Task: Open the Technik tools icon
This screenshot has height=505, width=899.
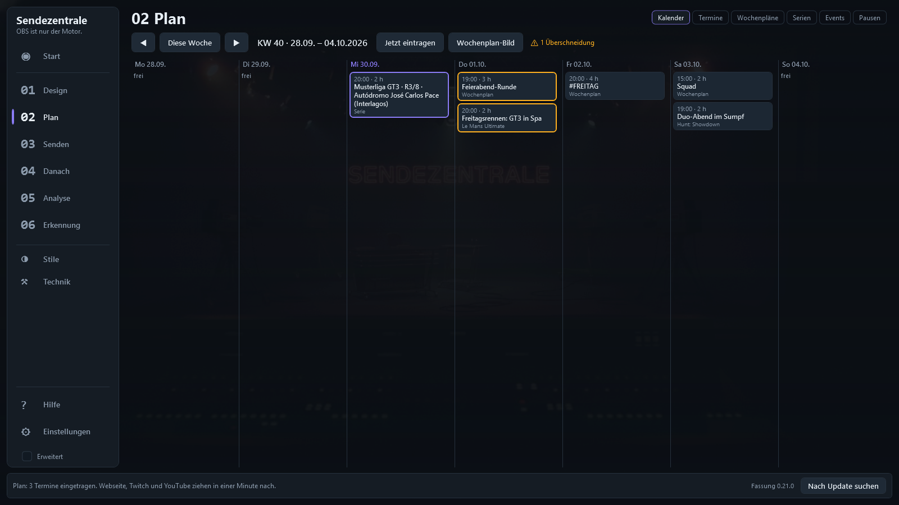Action: (x=25, y=282)
